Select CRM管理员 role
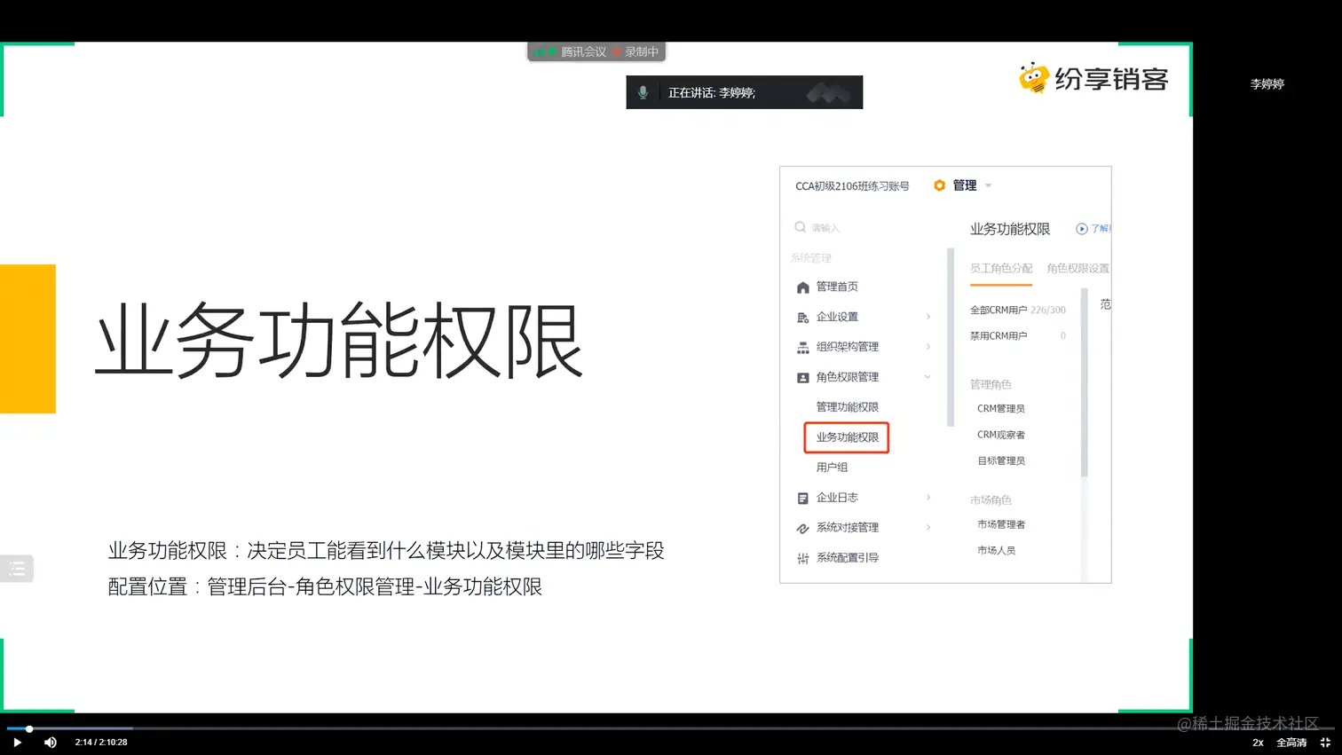Screen dimensions: 1342x755 tap(1001, 409)
